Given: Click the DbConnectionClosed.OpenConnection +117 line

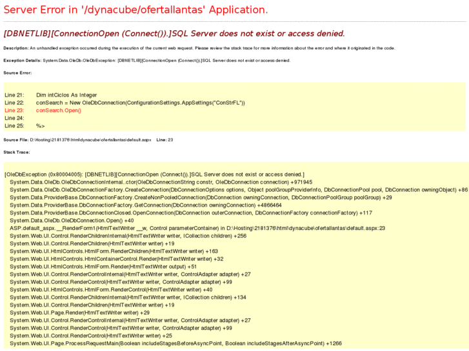Looking at the screenshot, I should 191,213.
